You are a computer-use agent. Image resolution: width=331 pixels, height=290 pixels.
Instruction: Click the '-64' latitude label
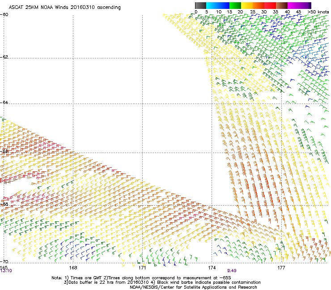click(4, 102)
